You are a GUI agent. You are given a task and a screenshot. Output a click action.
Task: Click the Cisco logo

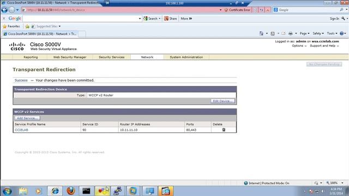click(x=17, y=46)
